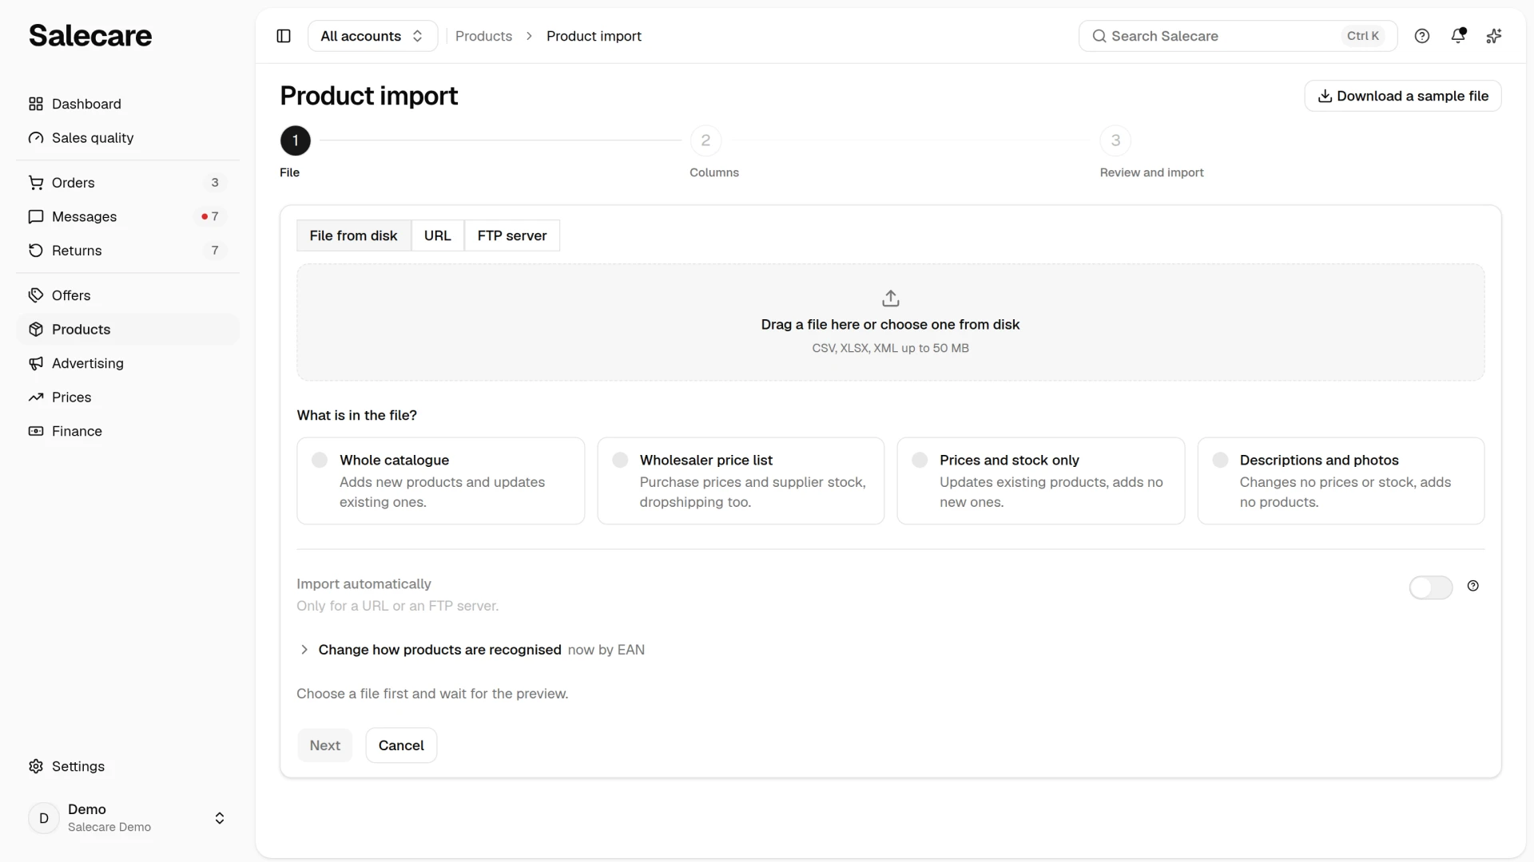
Task: Open notifications bell icon
Action: point(1458,36)
